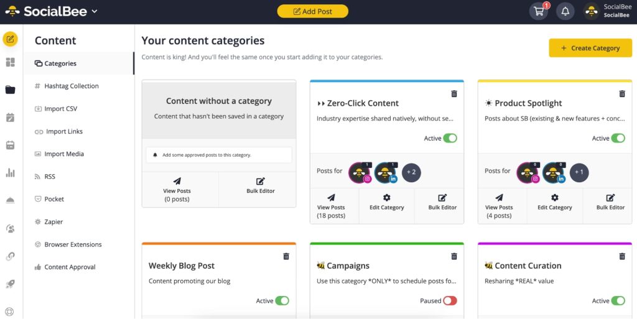Viewport: 637px width, 319px height.
Task: Click the rocket icon in left sidebar
Action: pos(10,284)
